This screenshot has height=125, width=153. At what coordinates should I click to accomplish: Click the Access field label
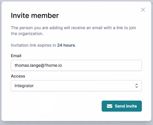pyautogui.click(x=18, y=76)
